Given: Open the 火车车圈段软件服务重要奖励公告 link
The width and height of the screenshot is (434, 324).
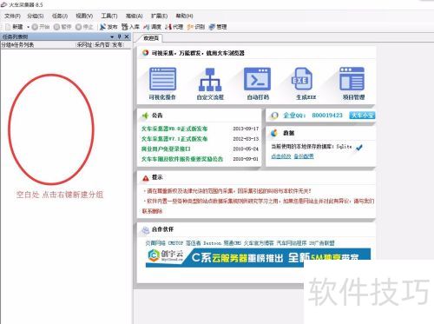Looking at the screenshot, I should pyautogui.click(x=182, y=159).
